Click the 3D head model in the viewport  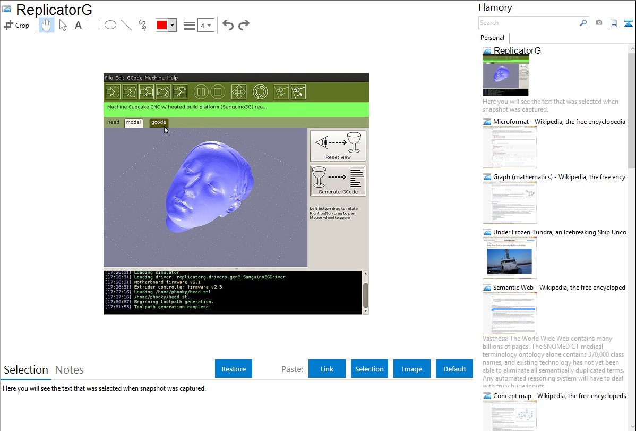(209, 187)
